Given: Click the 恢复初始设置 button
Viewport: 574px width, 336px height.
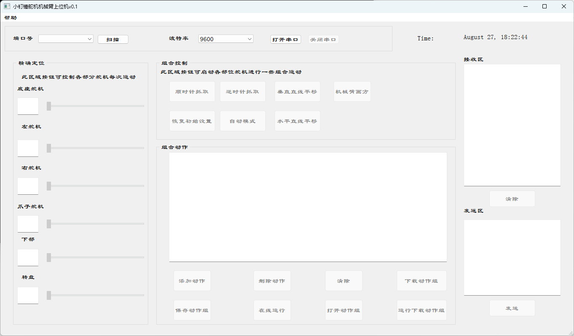Looking at the screenshot, I should pyautogui.click(x=192, y=121).
